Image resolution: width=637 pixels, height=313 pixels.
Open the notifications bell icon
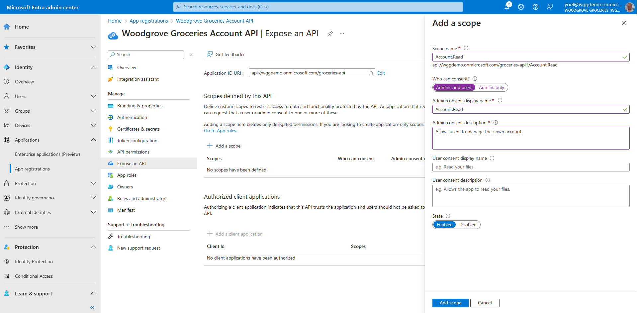click(x=507, y=7)
